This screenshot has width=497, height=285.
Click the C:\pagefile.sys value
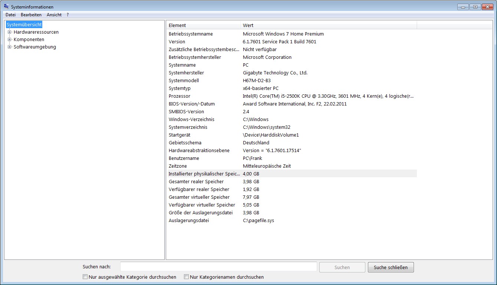pos(259,220)
